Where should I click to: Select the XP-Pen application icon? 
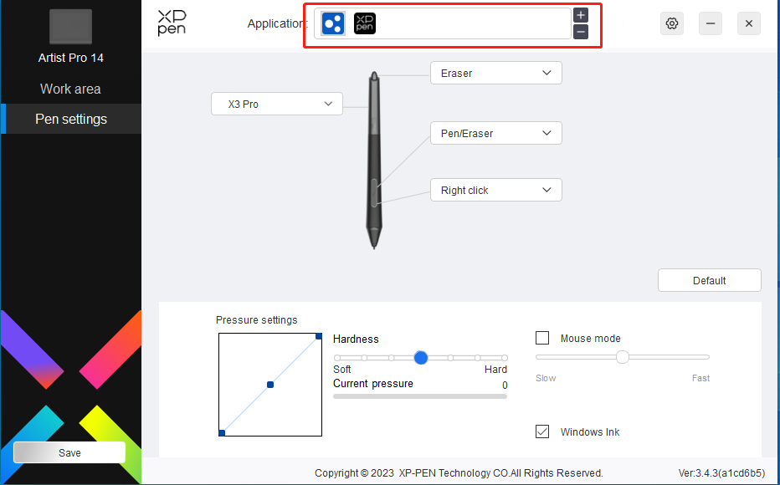pos(365,23)
